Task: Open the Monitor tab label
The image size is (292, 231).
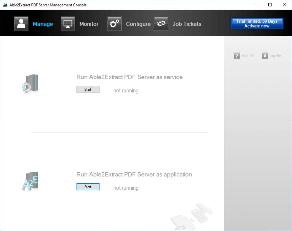Action: [x=89, y=24]
